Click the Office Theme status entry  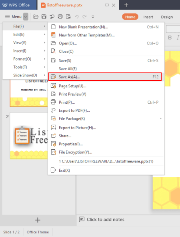pos(38,232)
